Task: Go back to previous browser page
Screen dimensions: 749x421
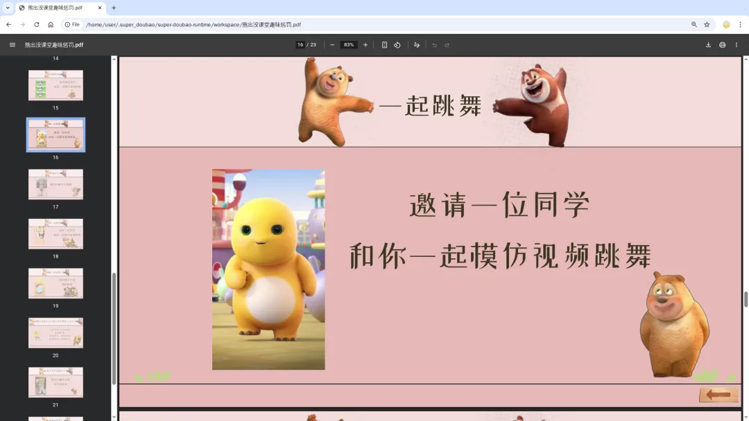Action: pos(8,24)
